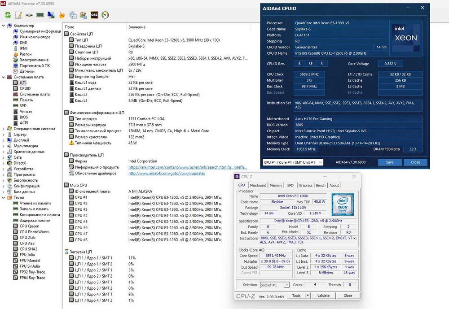Image resolution: width=449 pixels, height=309 pixels.
Task: Collapse the Системная плата tree node
Action: pos(4,77)
